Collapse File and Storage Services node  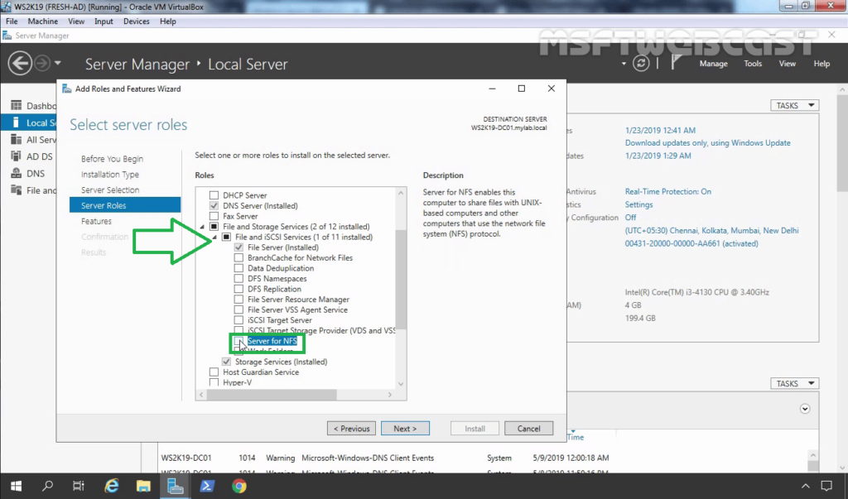202,227
